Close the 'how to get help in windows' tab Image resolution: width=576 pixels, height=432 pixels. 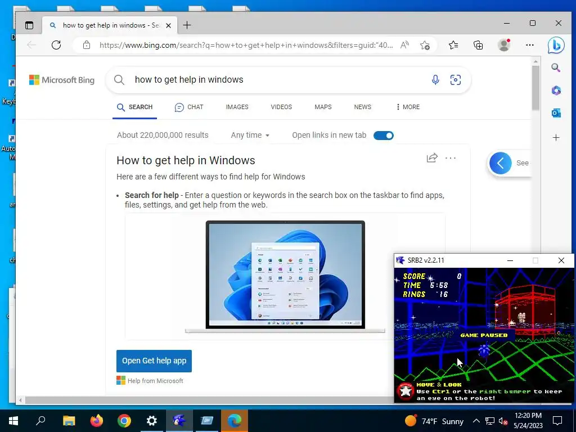[168, 25]
